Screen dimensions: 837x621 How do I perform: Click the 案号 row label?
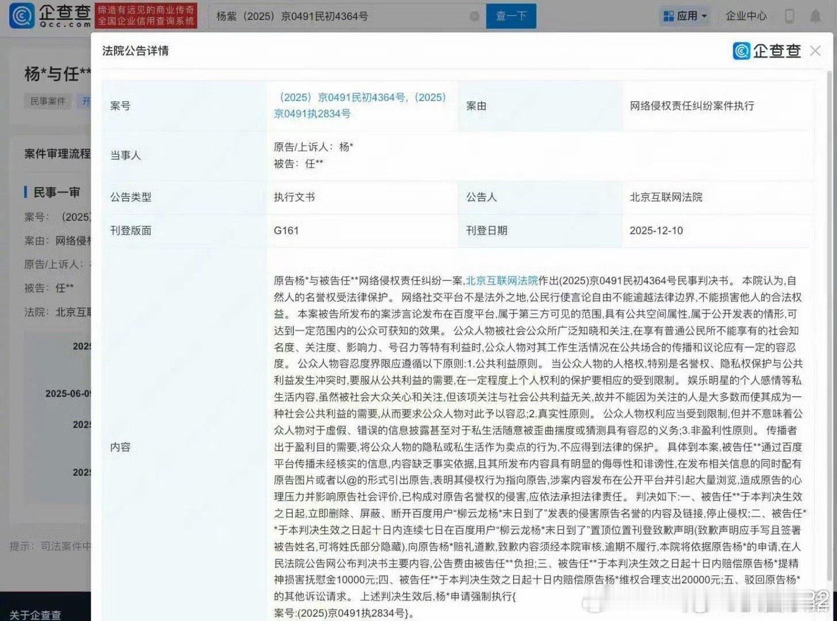pos(120,106)
